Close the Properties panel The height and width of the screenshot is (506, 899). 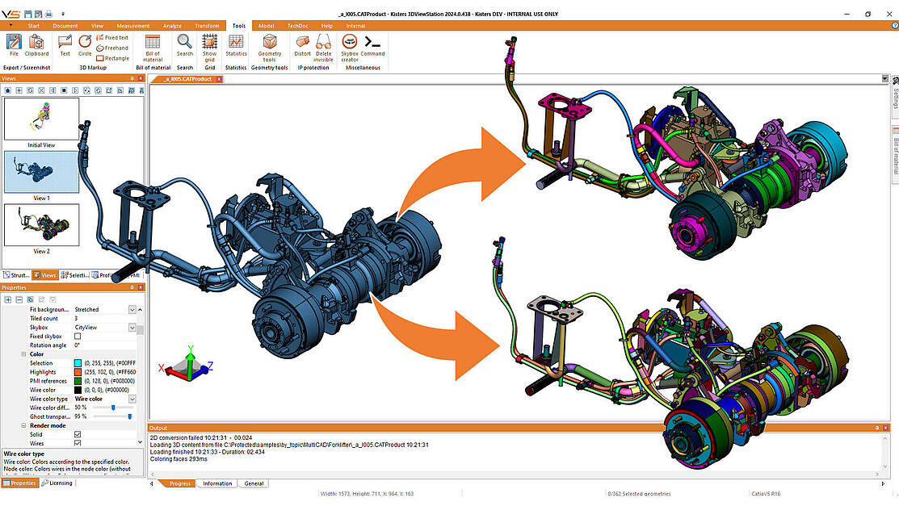[141, 287]
